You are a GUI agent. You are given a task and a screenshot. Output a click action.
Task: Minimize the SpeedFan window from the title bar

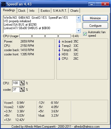pos(91,4)
